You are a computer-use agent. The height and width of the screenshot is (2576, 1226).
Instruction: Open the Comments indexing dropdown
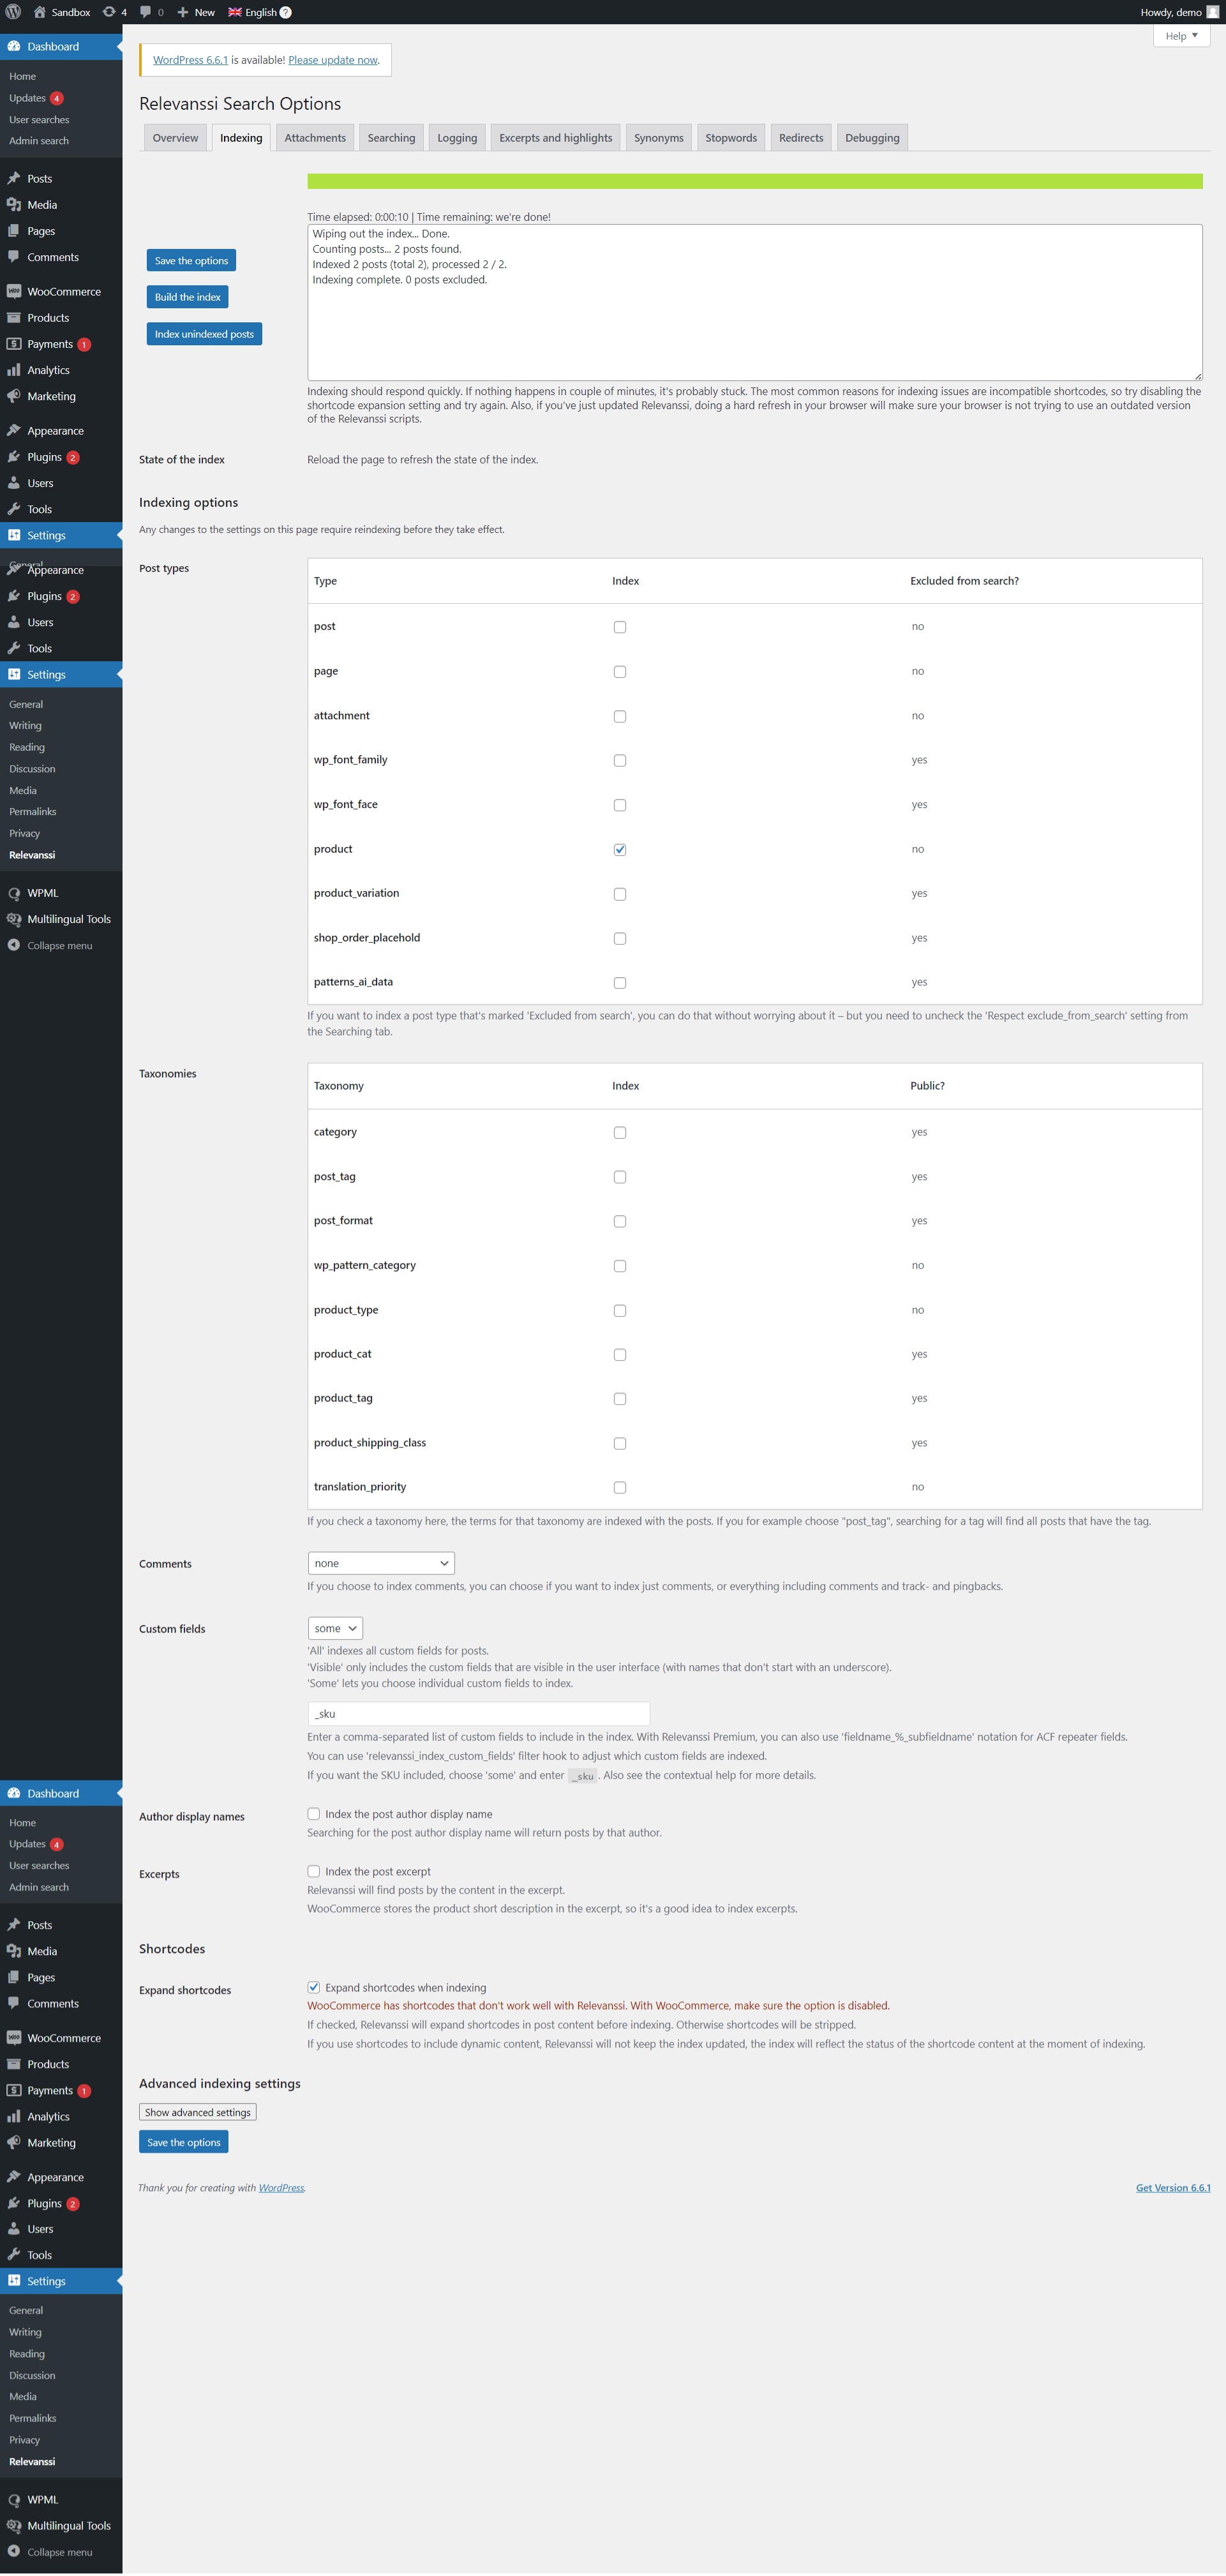click(380, 1563)
